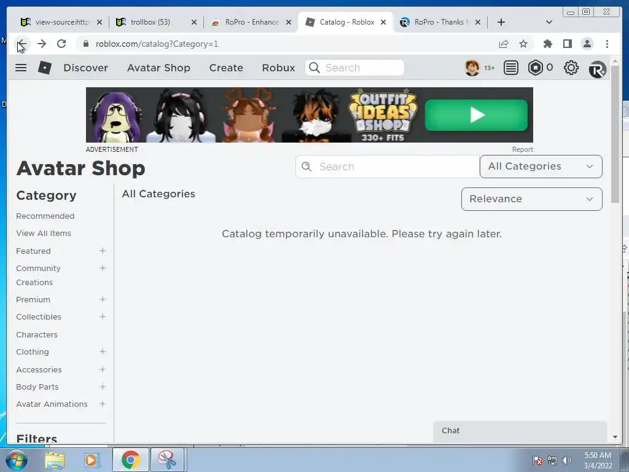Open the Action Center flag icon
Screen dimensions: 629x472
537,460
